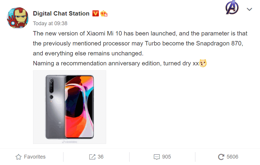Open the 'Today at 09:38' timestamp
The height and width of the screenshot is (165, 260).
pos(50,23)
